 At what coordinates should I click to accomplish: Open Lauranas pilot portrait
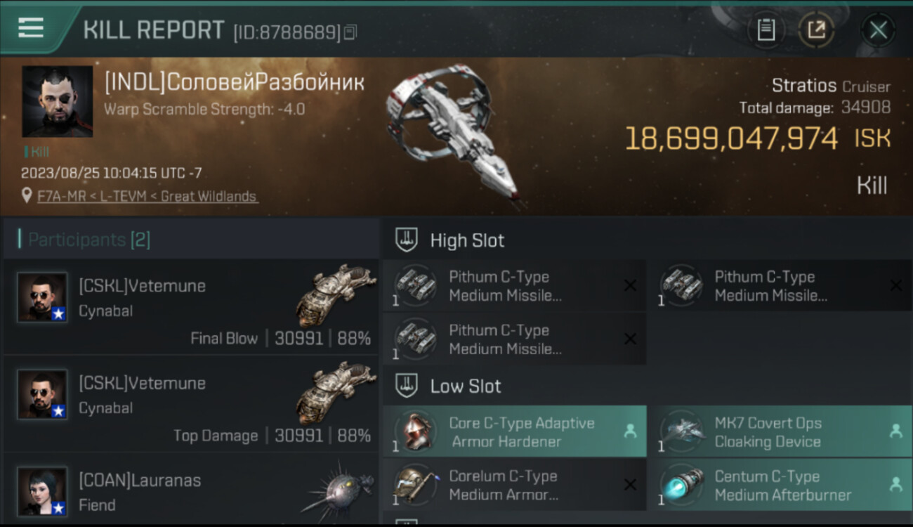42,491
